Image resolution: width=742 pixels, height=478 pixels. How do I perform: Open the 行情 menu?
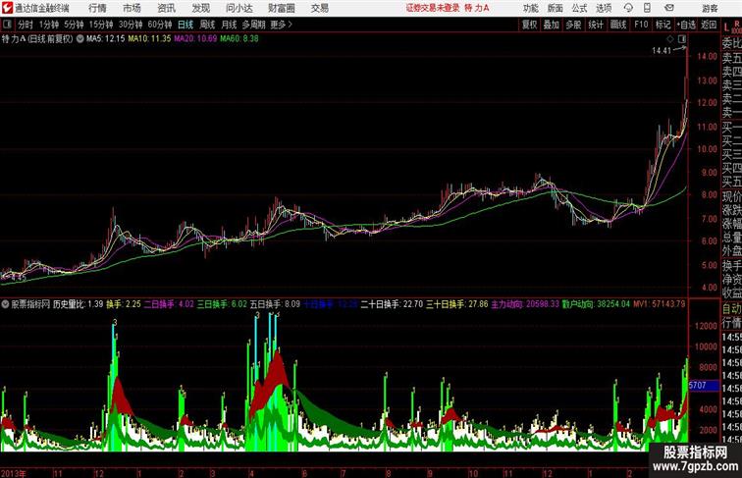97,8
